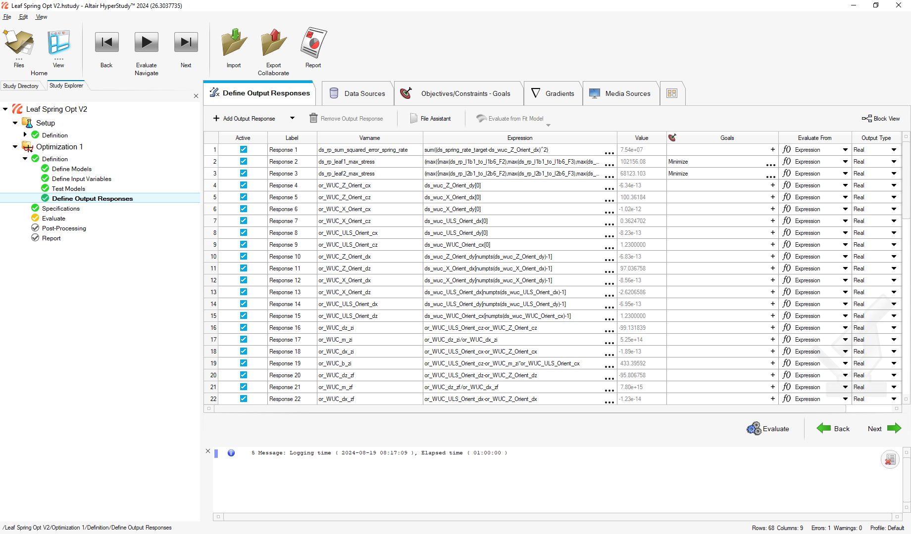Select Test Models step in tree
The height and width of the screenshot is (534, 911).
tap(68, 189)
